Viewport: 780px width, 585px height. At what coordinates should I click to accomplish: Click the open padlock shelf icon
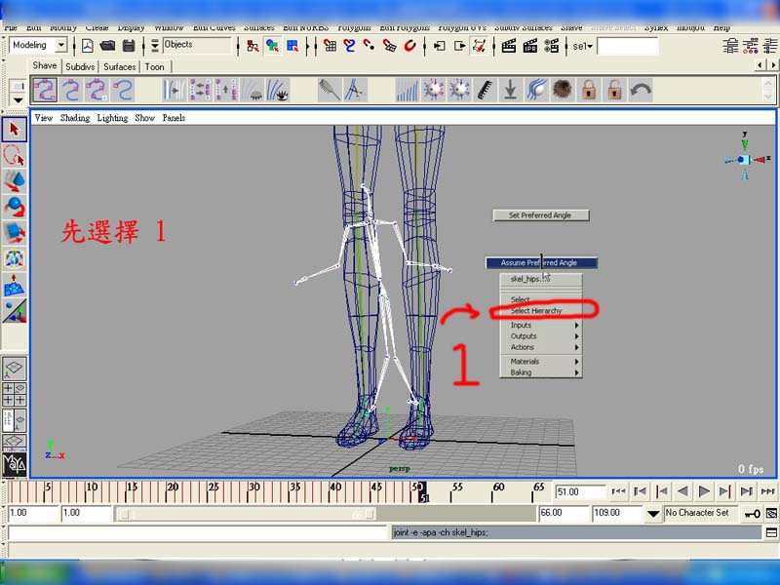[x=614, y=90]
